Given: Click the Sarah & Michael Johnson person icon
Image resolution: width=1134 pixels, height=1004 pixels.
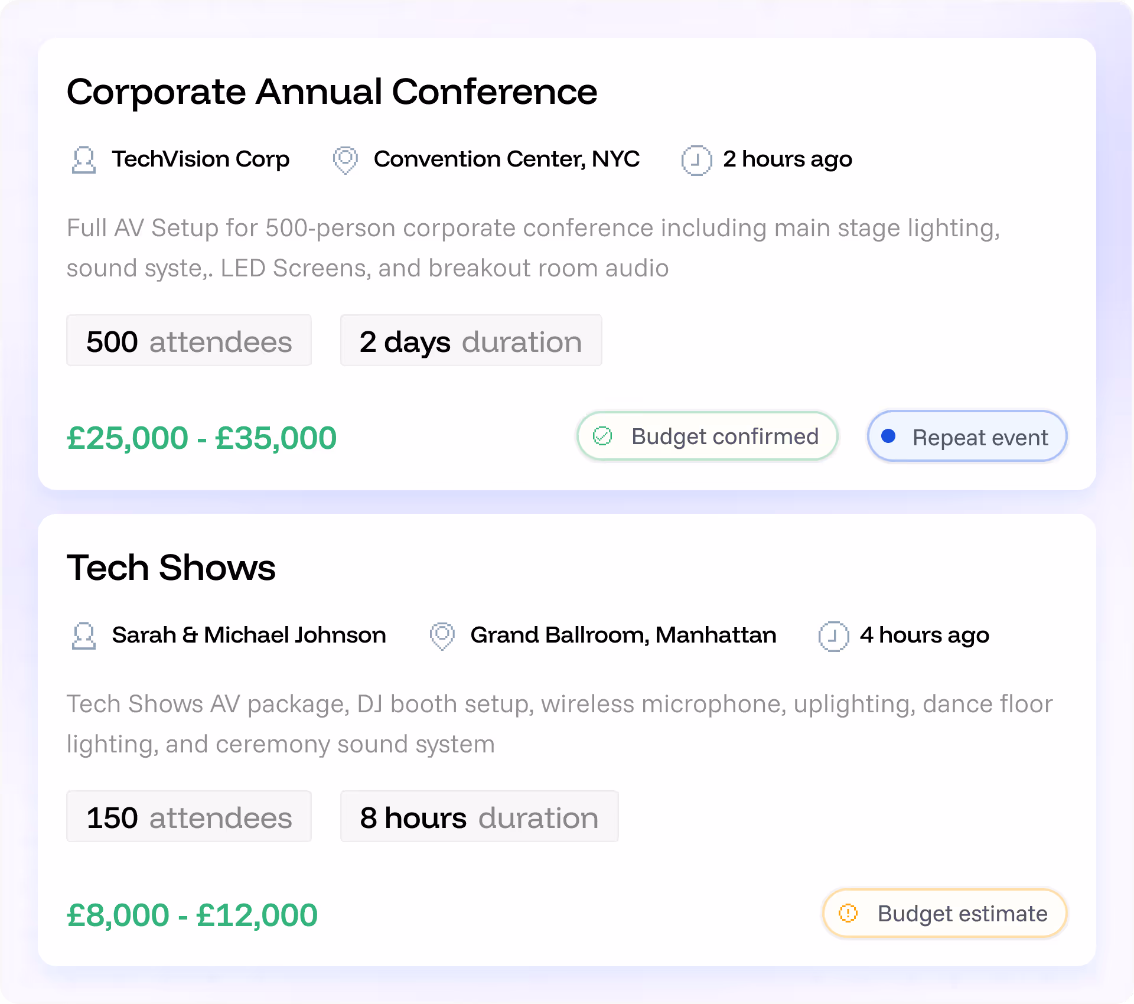Looking at the screenshot, I should pos(84,636).
